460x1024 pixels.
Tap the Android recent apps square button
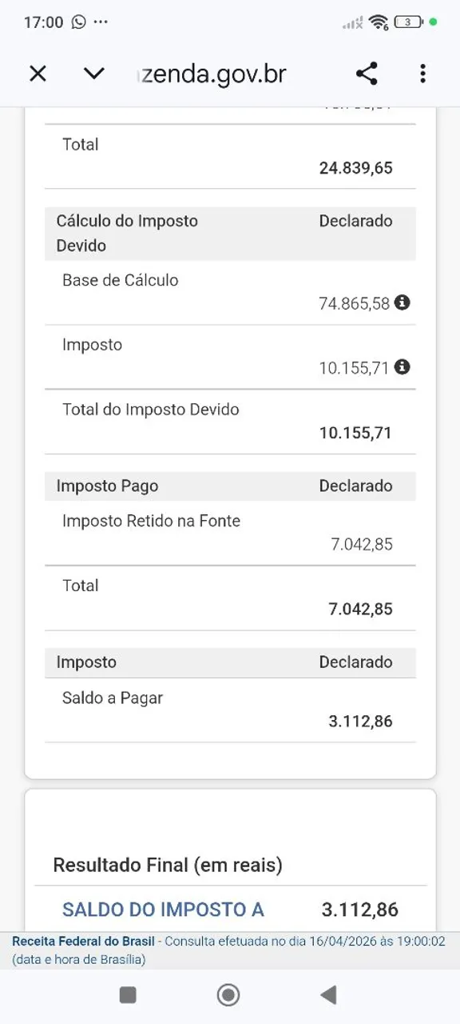128,994
